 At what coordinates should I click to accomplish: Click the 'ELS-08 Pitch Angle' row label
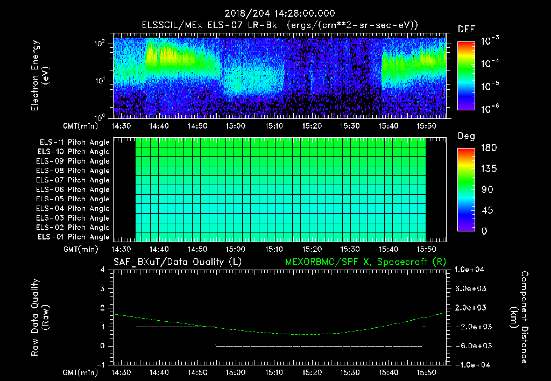tap(73, 171)
